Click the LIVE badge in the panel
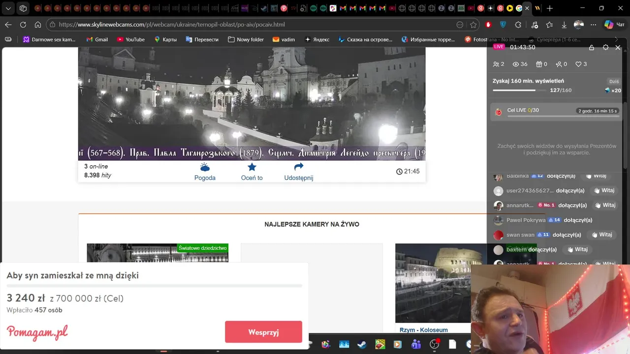The image size is (630, 354). (499, 47)
